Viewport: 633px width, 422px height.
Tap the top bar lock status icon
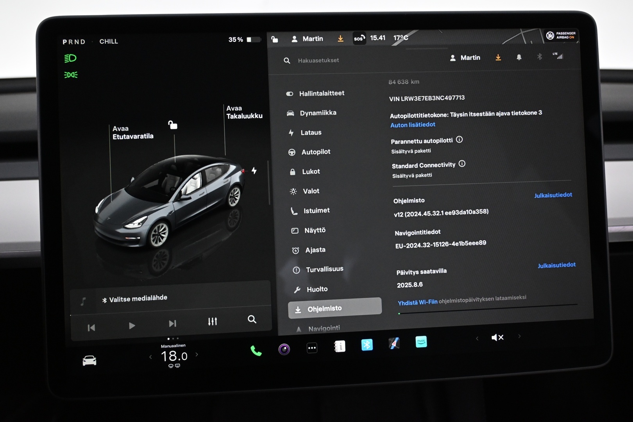(x=275, y=39)
